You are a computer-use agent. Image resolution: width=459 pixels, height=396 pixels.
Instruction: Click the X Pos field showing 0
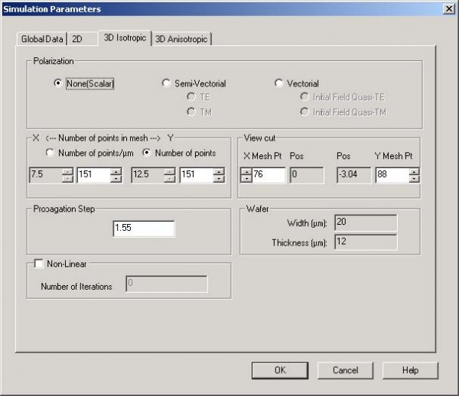tap(307, 174)
